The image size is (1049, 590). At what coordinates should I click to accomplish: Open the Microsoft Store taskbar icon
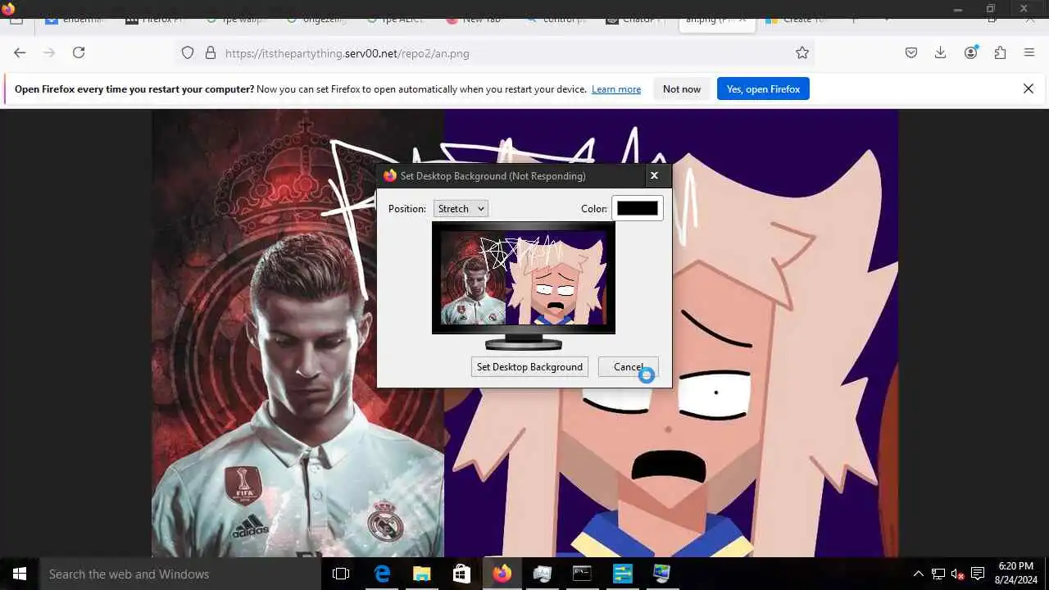pos(461,574)
